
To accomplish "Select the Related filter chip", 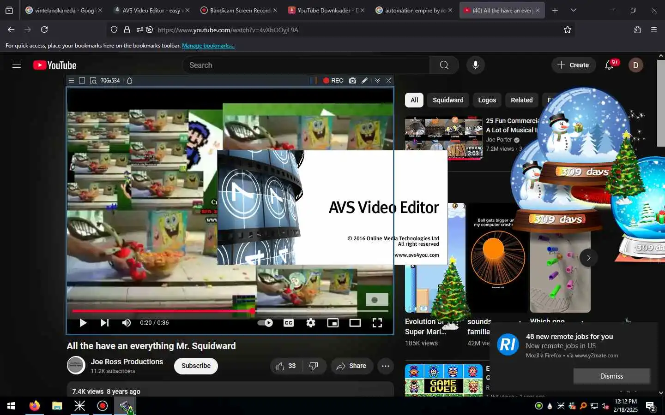I will (x=522, y=100).
